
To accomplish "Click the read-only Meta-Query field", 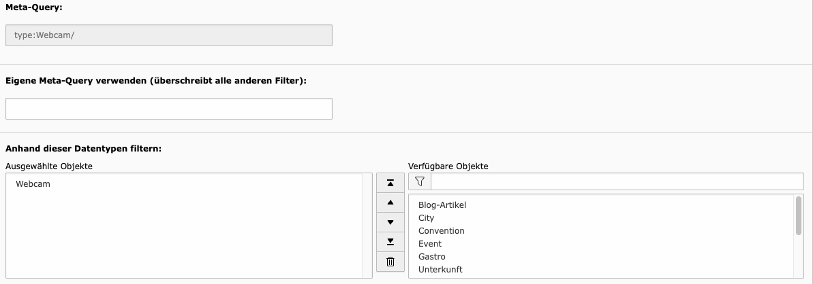I will [169, 35].
